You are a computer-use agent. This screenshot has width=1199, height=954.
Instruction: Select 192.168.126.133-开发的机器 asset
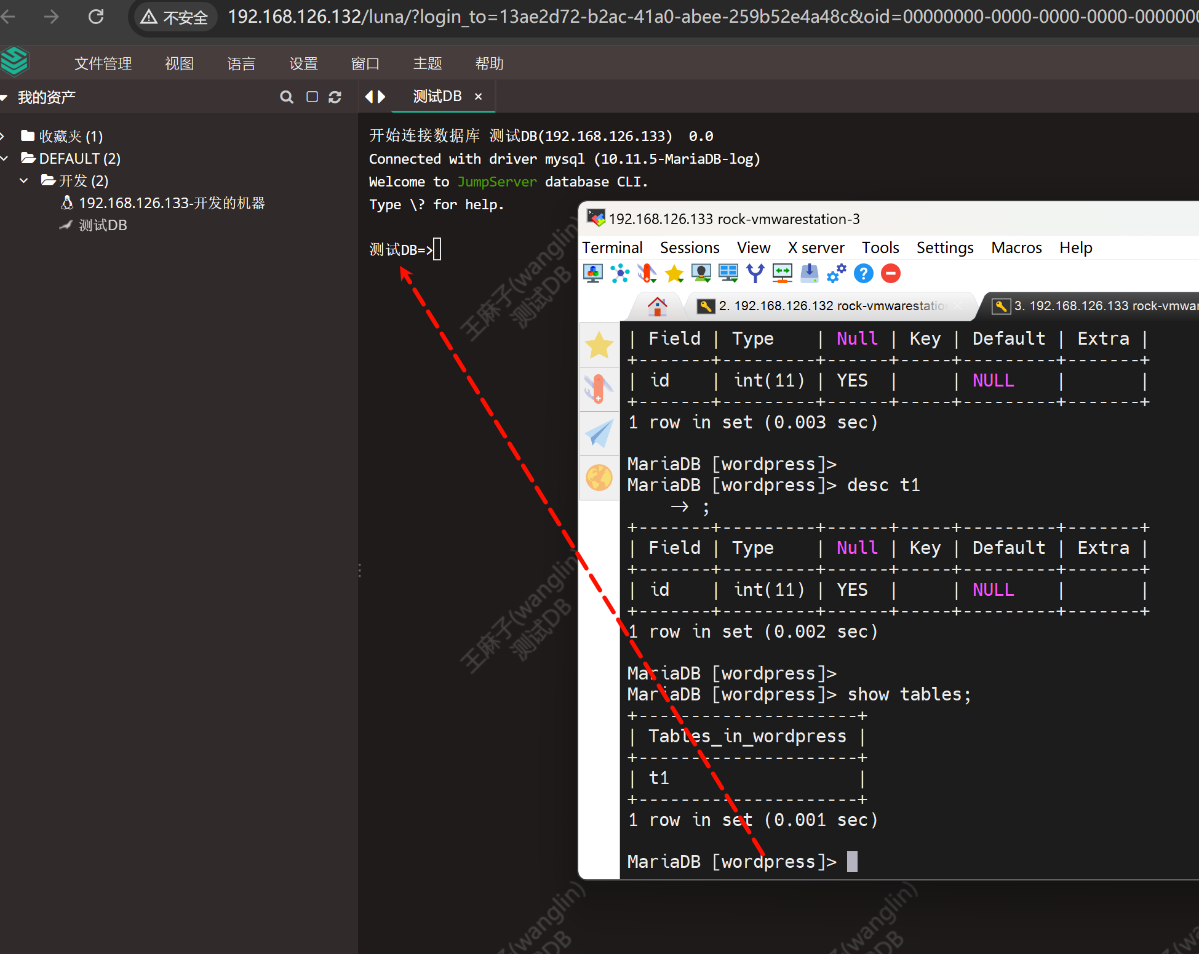172,203
